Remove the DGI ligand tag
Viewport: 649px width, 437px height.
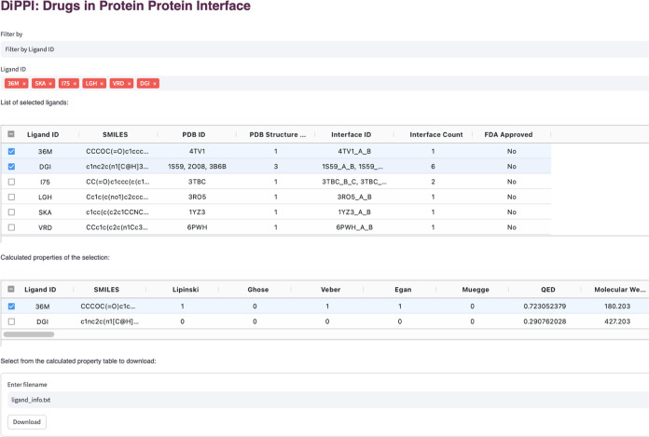[155, 84]
